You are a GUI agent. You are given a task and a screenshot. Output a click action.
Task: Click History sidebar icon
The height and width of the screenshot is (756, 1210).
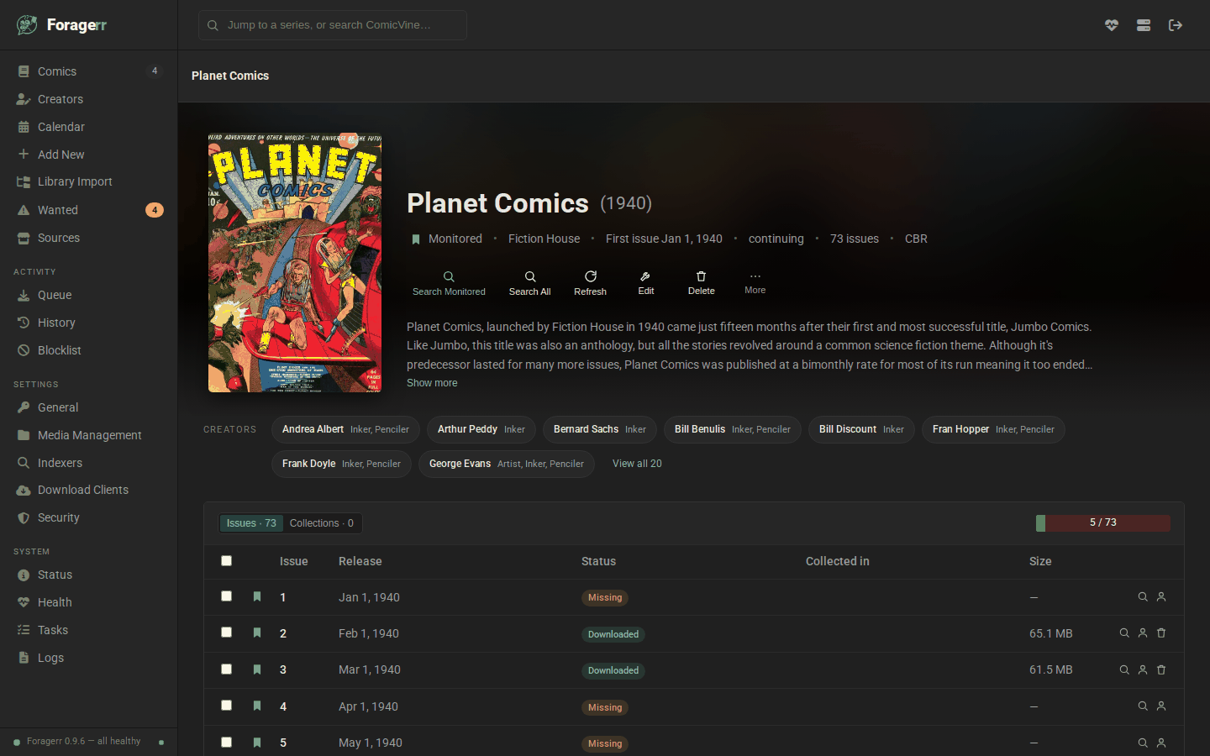tap(24, 323)
